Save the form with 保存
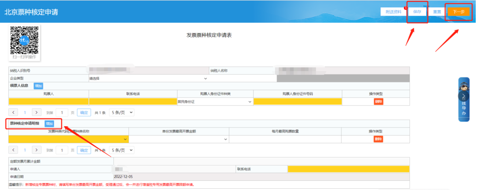The image size is (477, 190). (x=417, y=12)
